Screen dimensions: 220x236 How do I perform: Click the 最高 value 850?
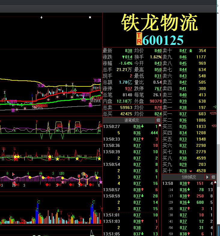(158, 70)
